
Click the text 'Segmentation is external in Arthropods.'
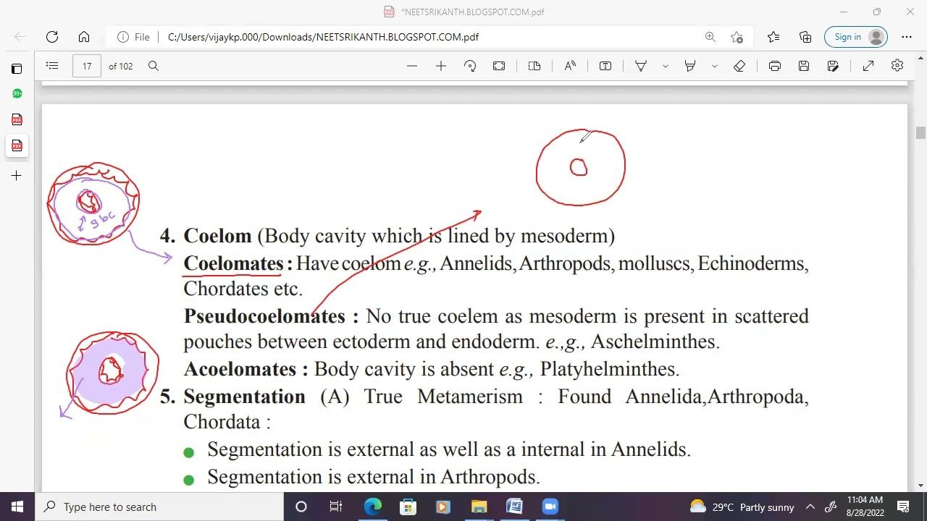[374, 477]
